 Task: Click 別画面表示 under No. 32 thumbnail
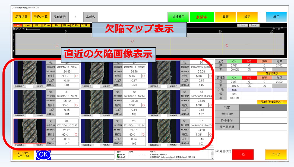click(x=87, y=116)
